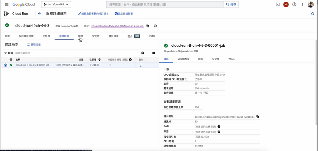Sort by 已部署 column arrow

tap(99, 59)
